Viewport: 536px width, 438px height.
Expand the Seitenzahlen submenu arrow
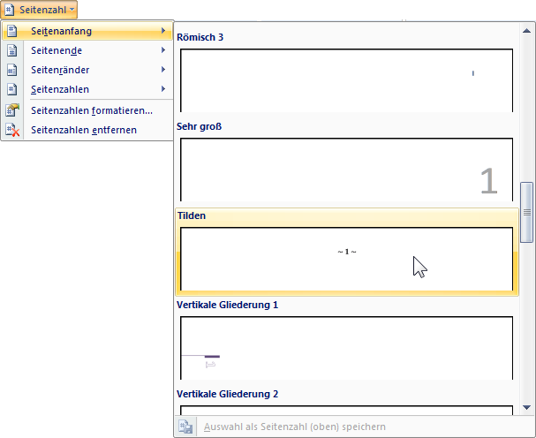(164, 90)
